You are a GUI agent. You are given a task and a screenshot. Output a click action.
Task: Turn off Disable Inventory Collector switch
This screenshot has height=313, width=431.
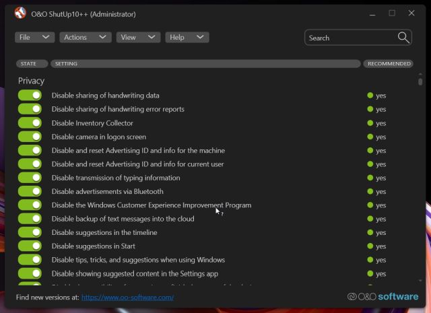pyautogui.click(x=30, y=123)
